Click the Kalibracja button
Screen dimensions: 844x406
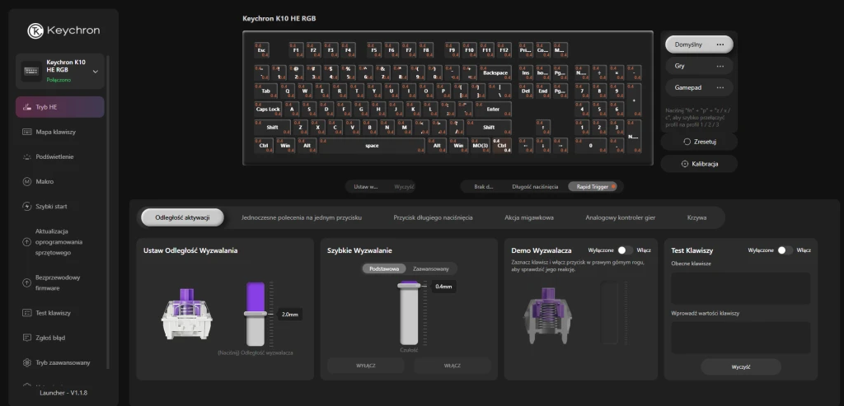click(x=699, y=164)
